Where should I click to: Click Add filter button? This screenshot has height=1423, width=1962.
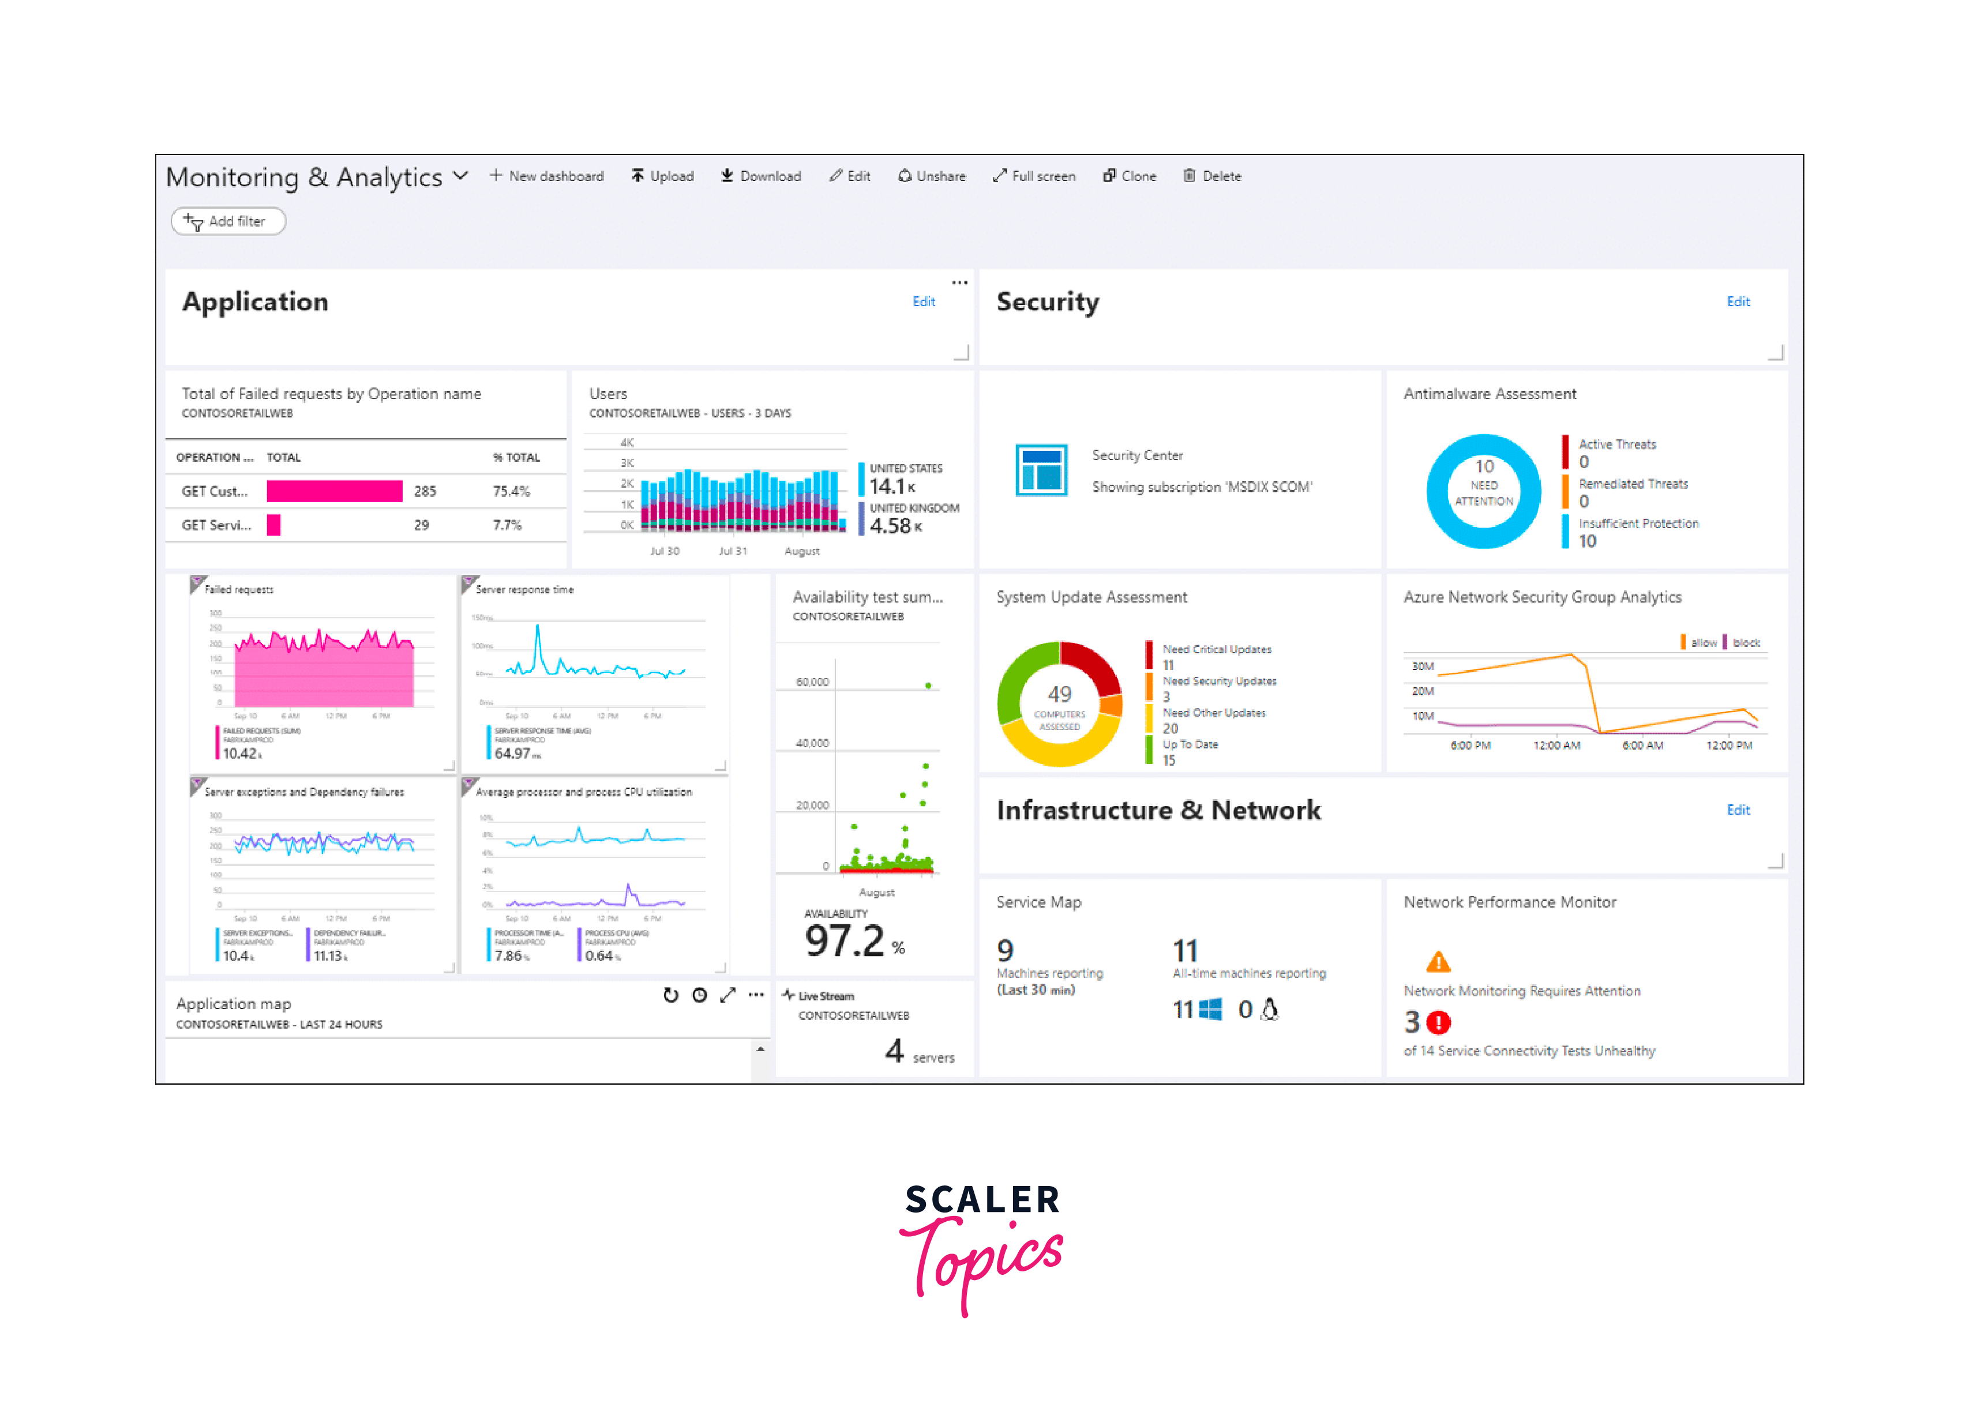tap(227, 221)
